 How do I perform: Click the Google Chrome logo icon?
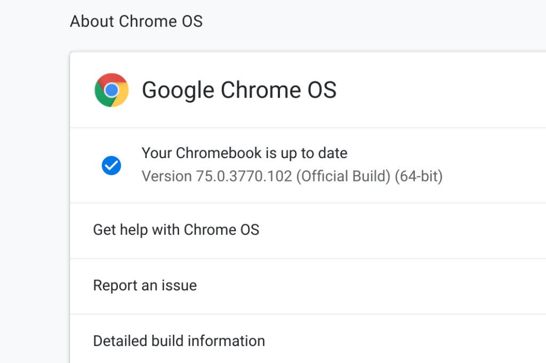(111, 90)
